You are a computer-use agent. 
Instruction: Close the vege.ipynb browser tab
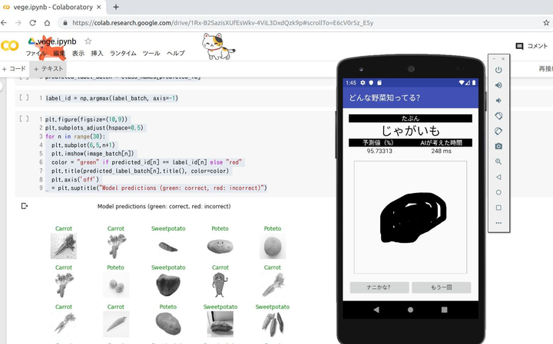tap(99, 7)
